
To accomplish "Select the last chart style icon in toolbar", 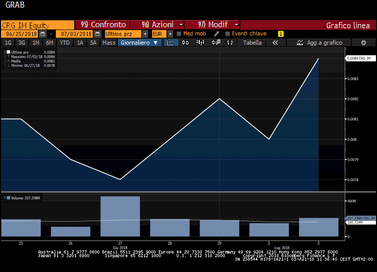I will (x=231, y=43).
